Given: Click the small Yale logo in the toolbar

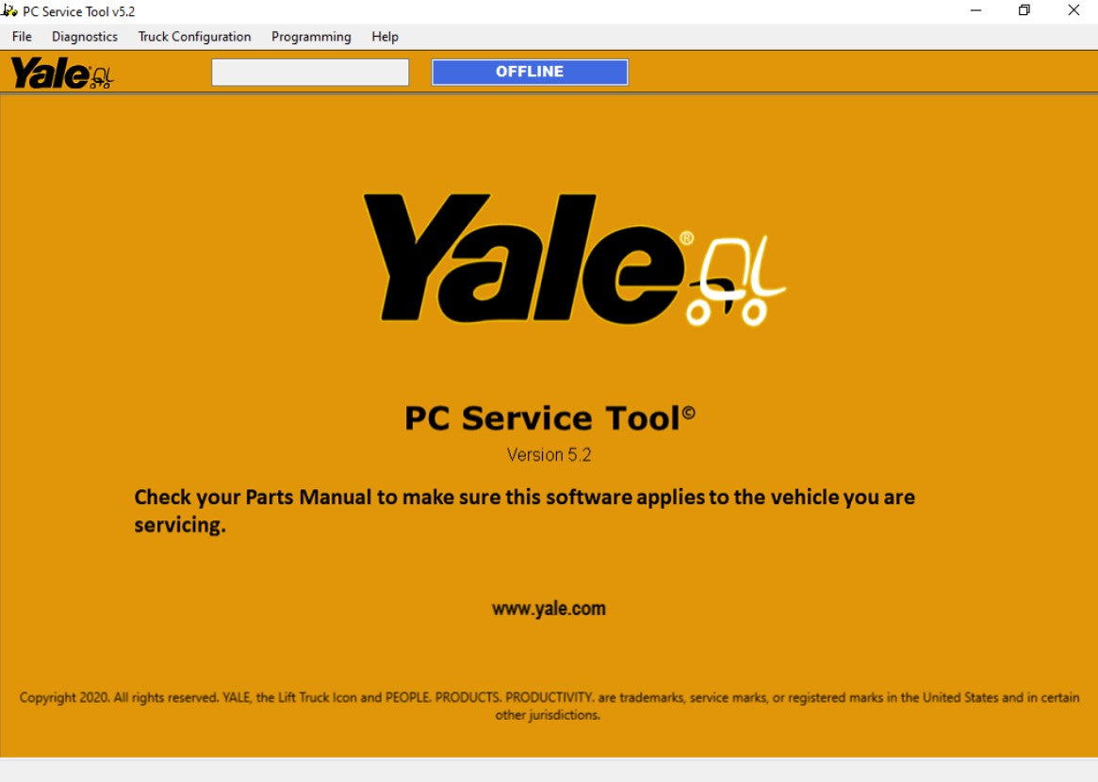Looking at the screenshot, I should 61,73.
